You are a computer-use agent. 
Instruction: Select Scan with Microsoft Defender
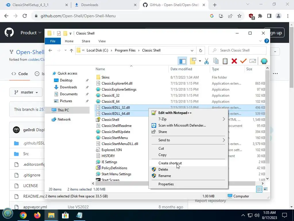pyautogui.click(x=188, y=125)
